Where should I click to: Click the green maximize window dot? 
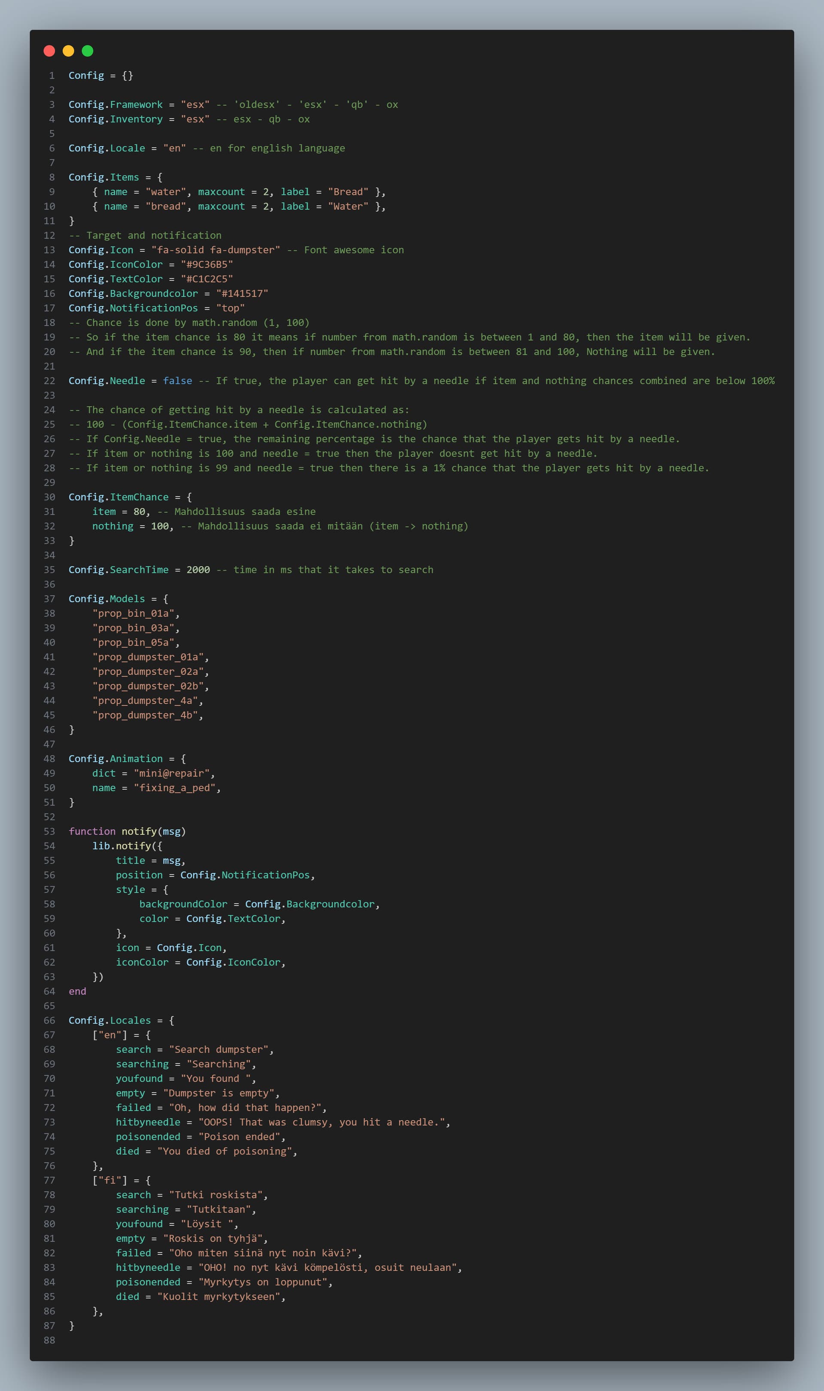(x=87, y=51)
